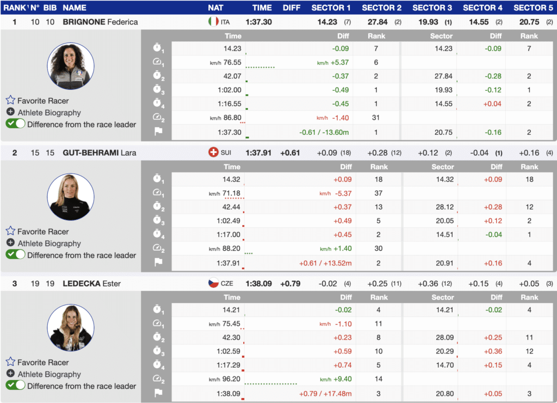557x403 pixels.
Task: Click Ledecka's green dotted speed bar
Action: 270,384
